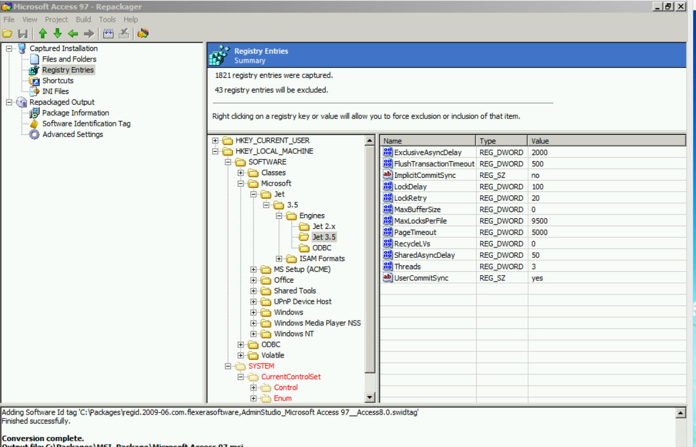The width and height of the screenshot is (696, 447).
Task: Collapse the SOFTWARE key
Action: [228, 162]
